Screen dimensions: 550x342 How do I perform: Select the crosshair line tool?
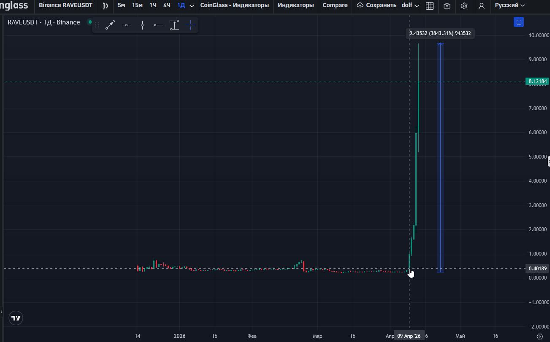(x=190, y=25)
